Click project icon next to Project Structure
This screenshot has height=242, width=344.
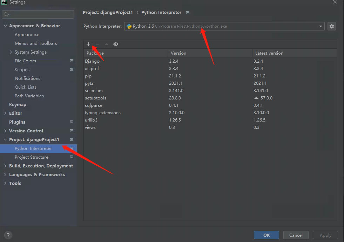72,157
